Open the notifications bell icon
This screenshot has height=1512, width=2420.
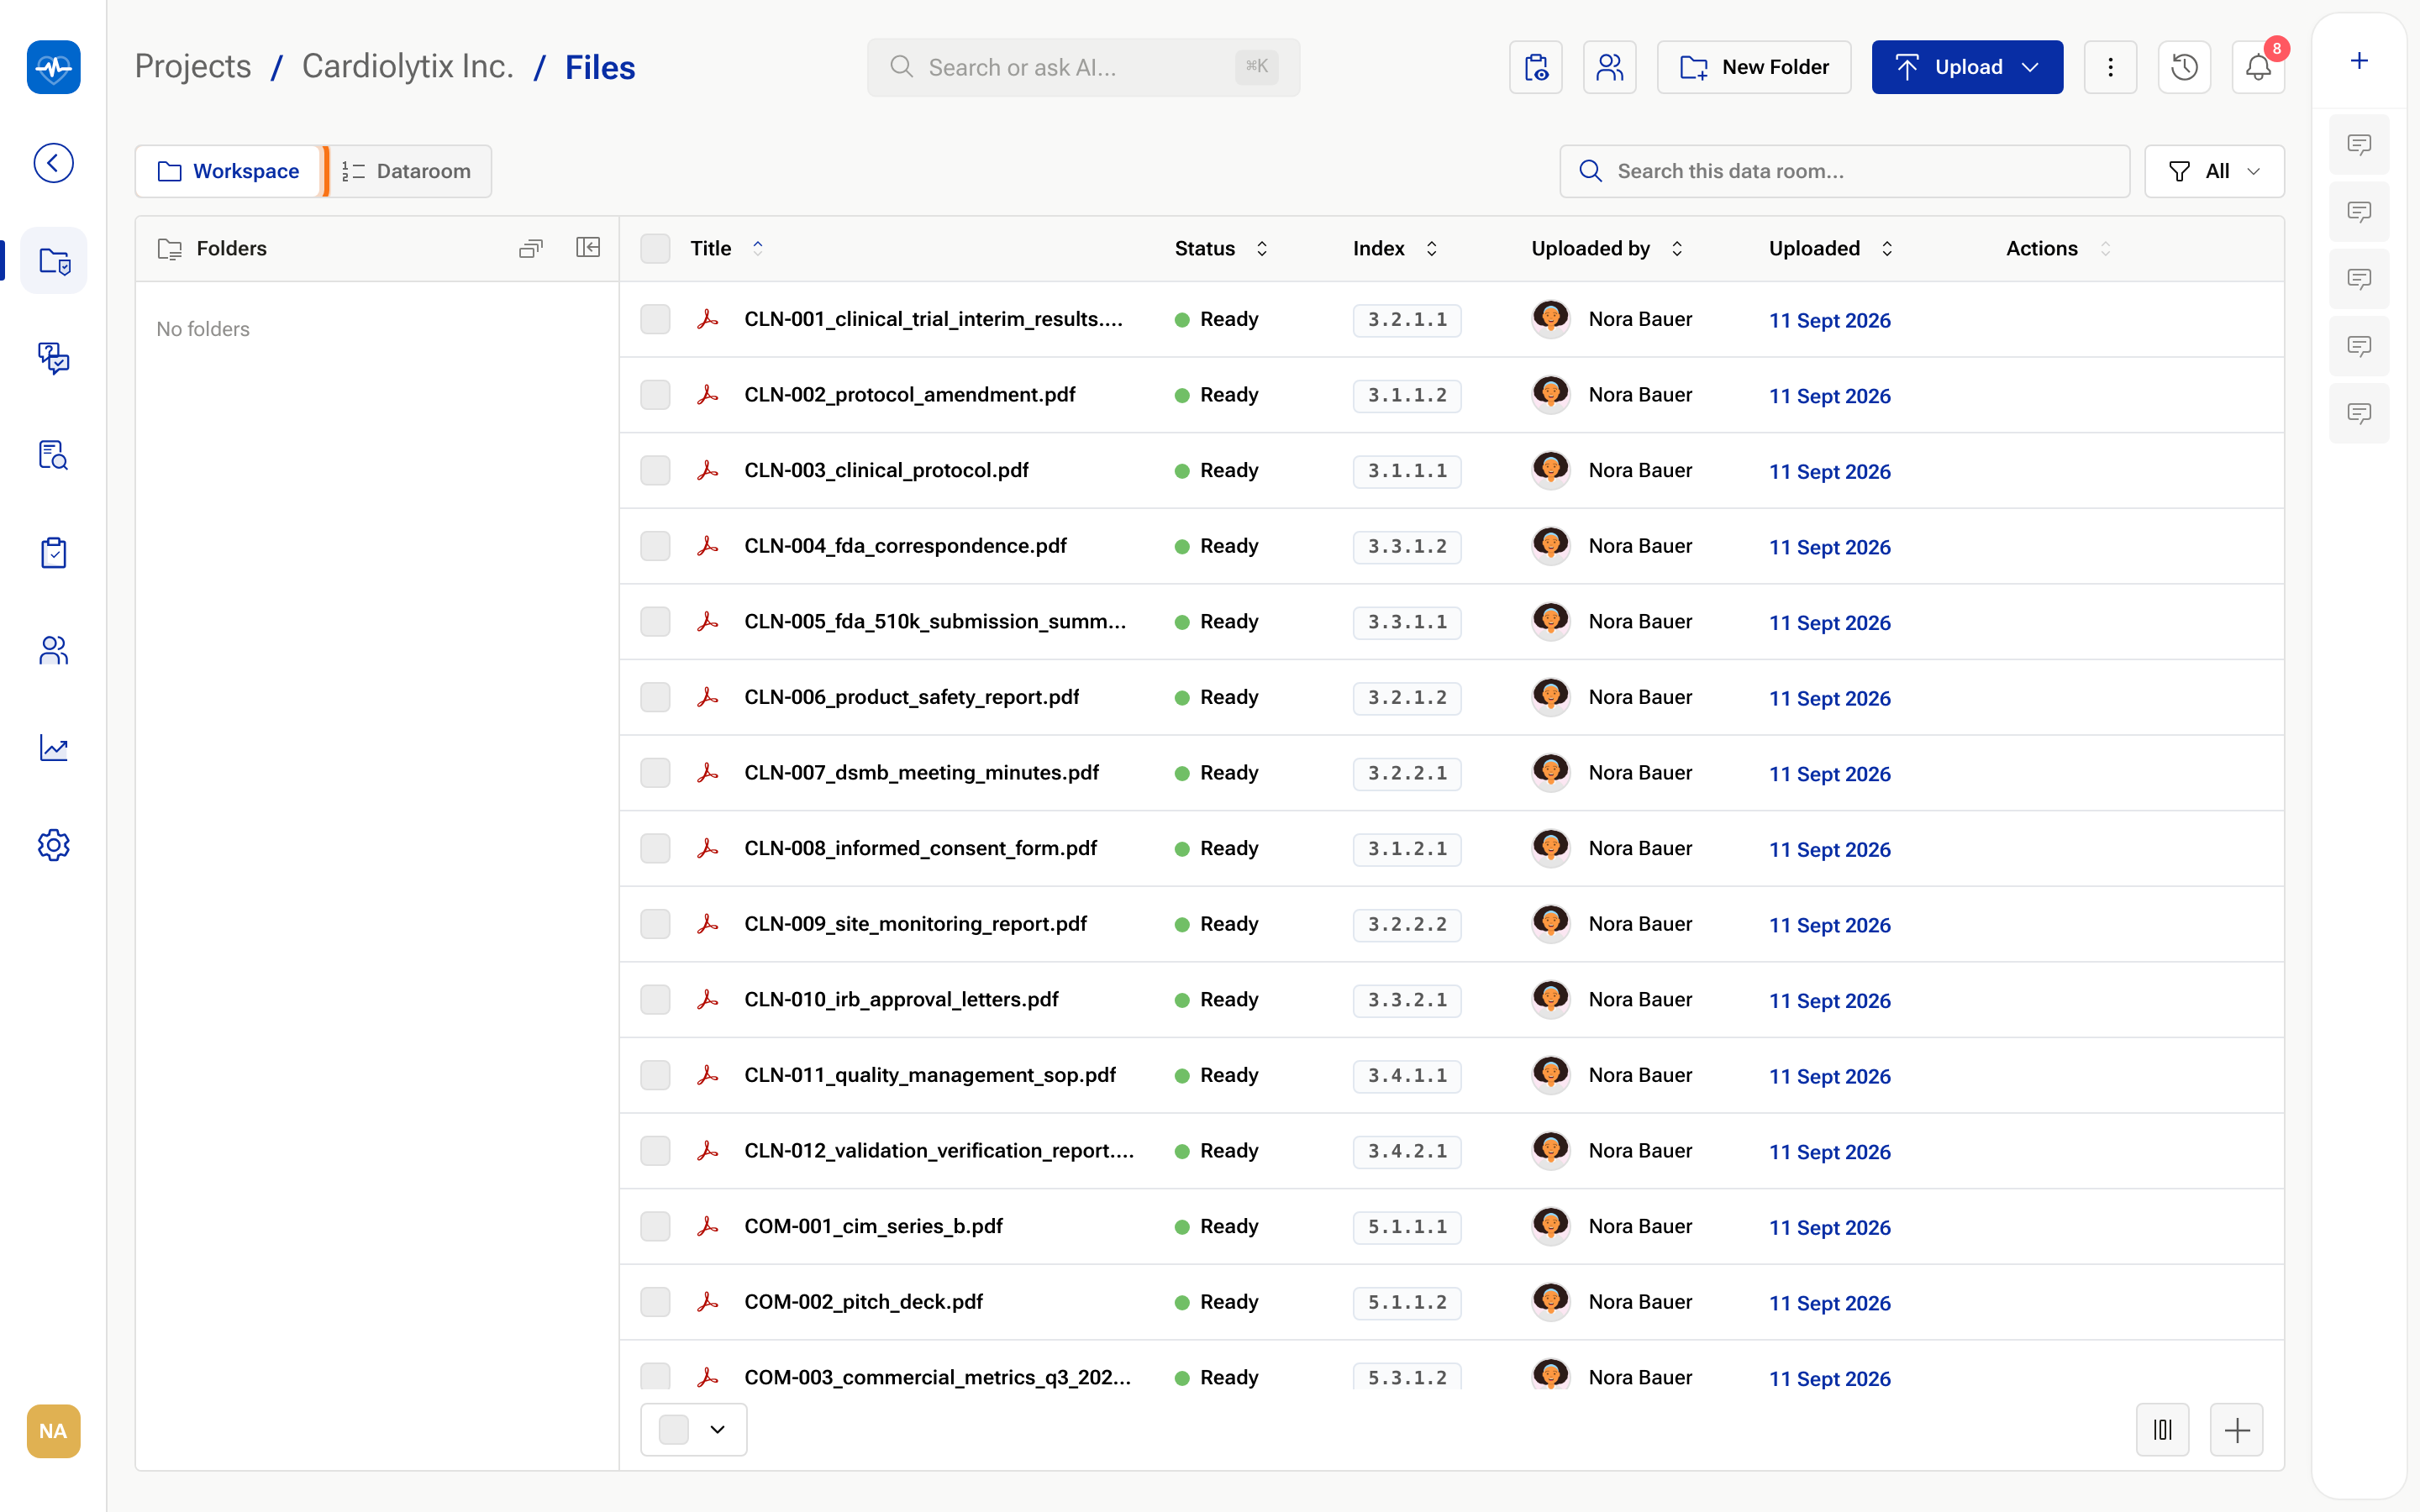coord(2259,67)
